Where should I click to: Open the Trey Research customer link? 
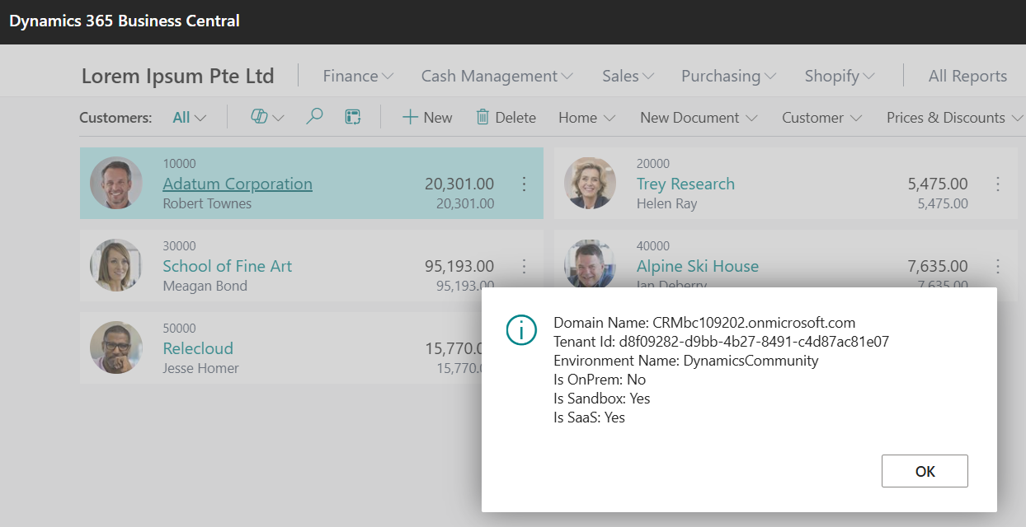click(685, 184)
